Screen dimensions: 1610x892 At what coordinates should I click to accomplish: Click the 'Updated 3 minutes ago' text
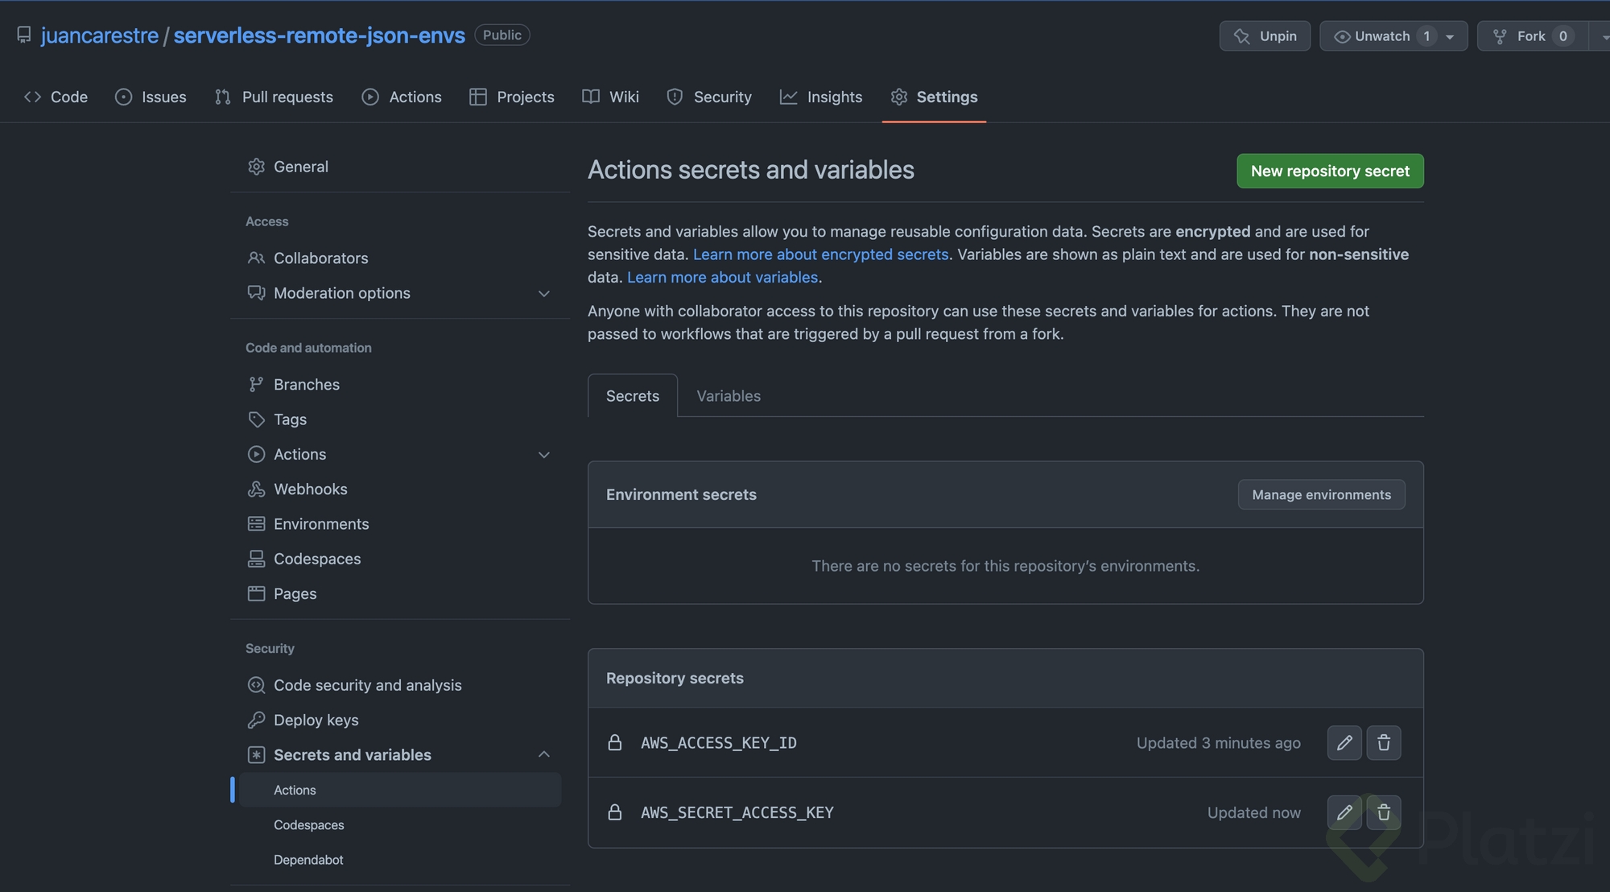(1219, 743)
